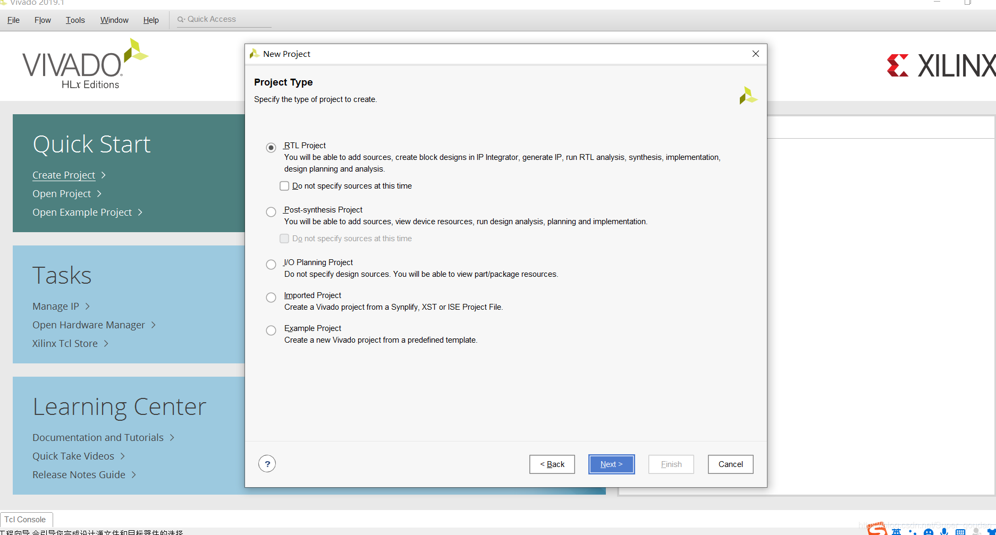Screen dimensions: 996x535
Task: Click the chevron beside Open Example Project
Action: pyautogui.click(x=140, y=213)
